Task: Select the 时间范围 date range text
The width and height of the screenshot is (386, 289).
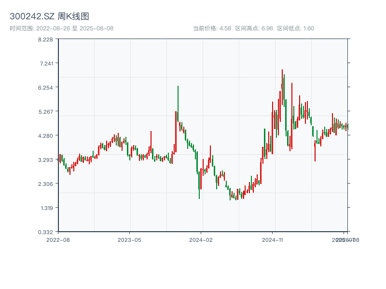Action: (61, 28)
